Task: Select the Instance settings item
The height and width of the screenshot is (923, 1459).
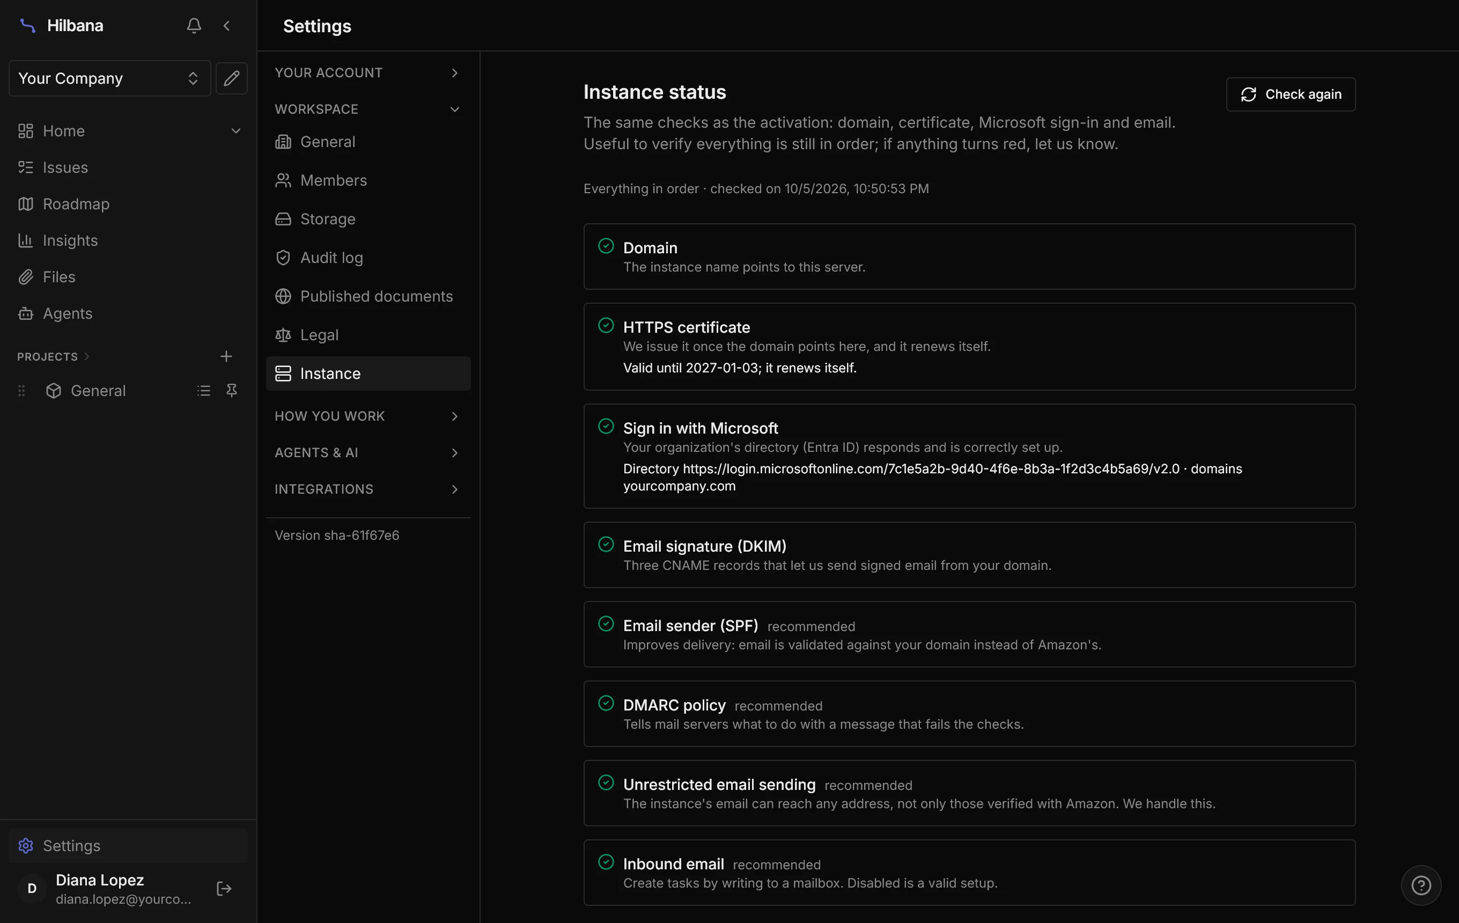Action: coord(369,373)
